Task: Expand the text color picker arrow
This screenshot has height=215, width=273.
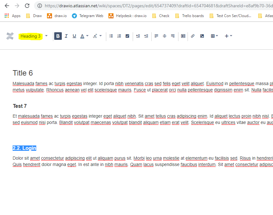Action: (x=87, y=36)
